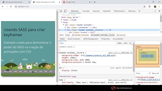Add a new style rule with plus icon

click(x=130, y=43)
